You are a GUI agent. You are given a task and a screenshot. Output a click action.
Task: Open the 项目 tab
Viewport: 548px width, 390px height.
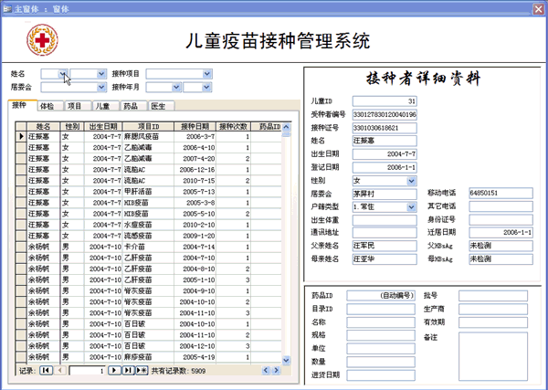(x=78, y=106)
